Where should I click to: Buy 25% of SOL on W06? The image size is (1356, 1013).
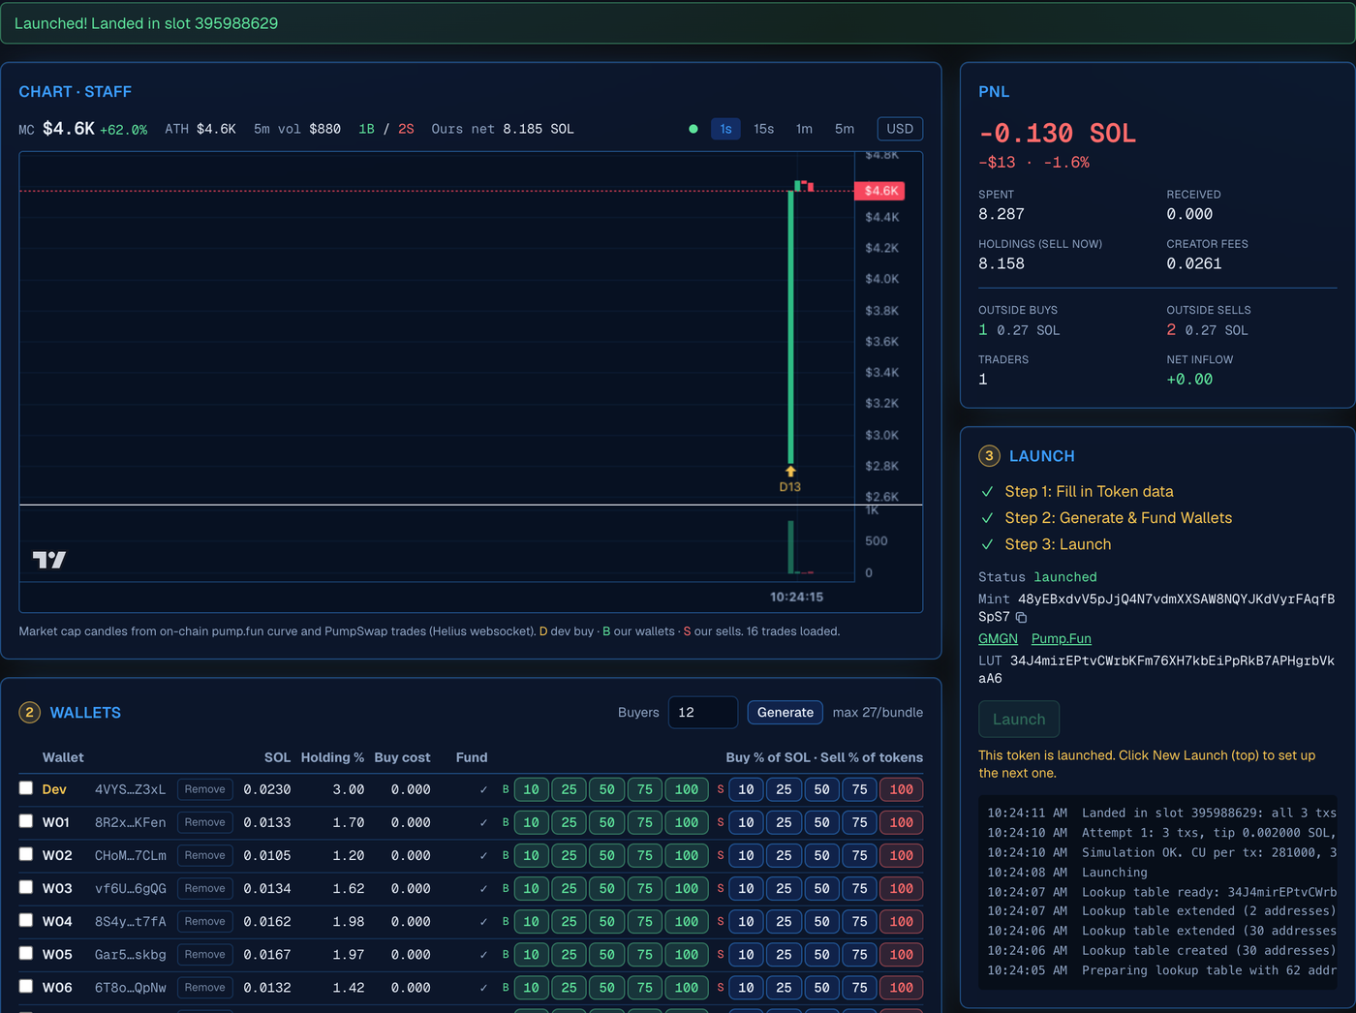[x=569, y=987]
